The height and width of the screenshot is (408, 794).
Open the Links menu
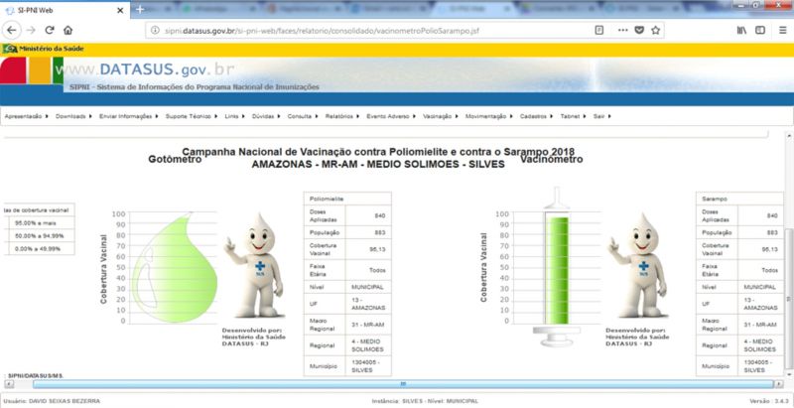point(235,116)
